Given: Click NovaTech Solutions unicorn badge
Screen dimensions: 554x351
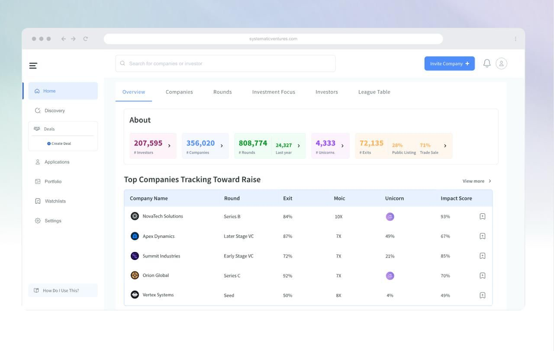Looking at the screenshot, I should [390, 217].
